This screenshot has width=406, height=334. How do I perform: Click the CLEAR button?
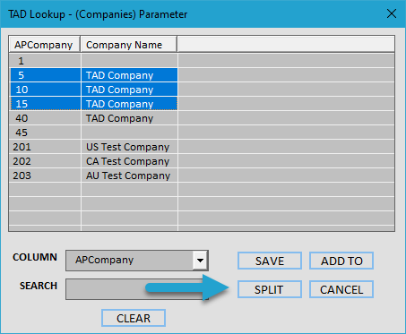pos(134,318)
